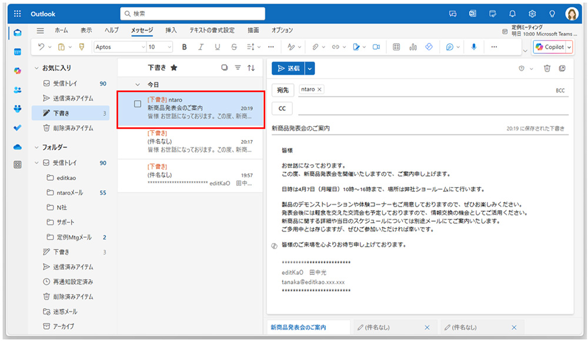Click the CC button

coord(282,109)
